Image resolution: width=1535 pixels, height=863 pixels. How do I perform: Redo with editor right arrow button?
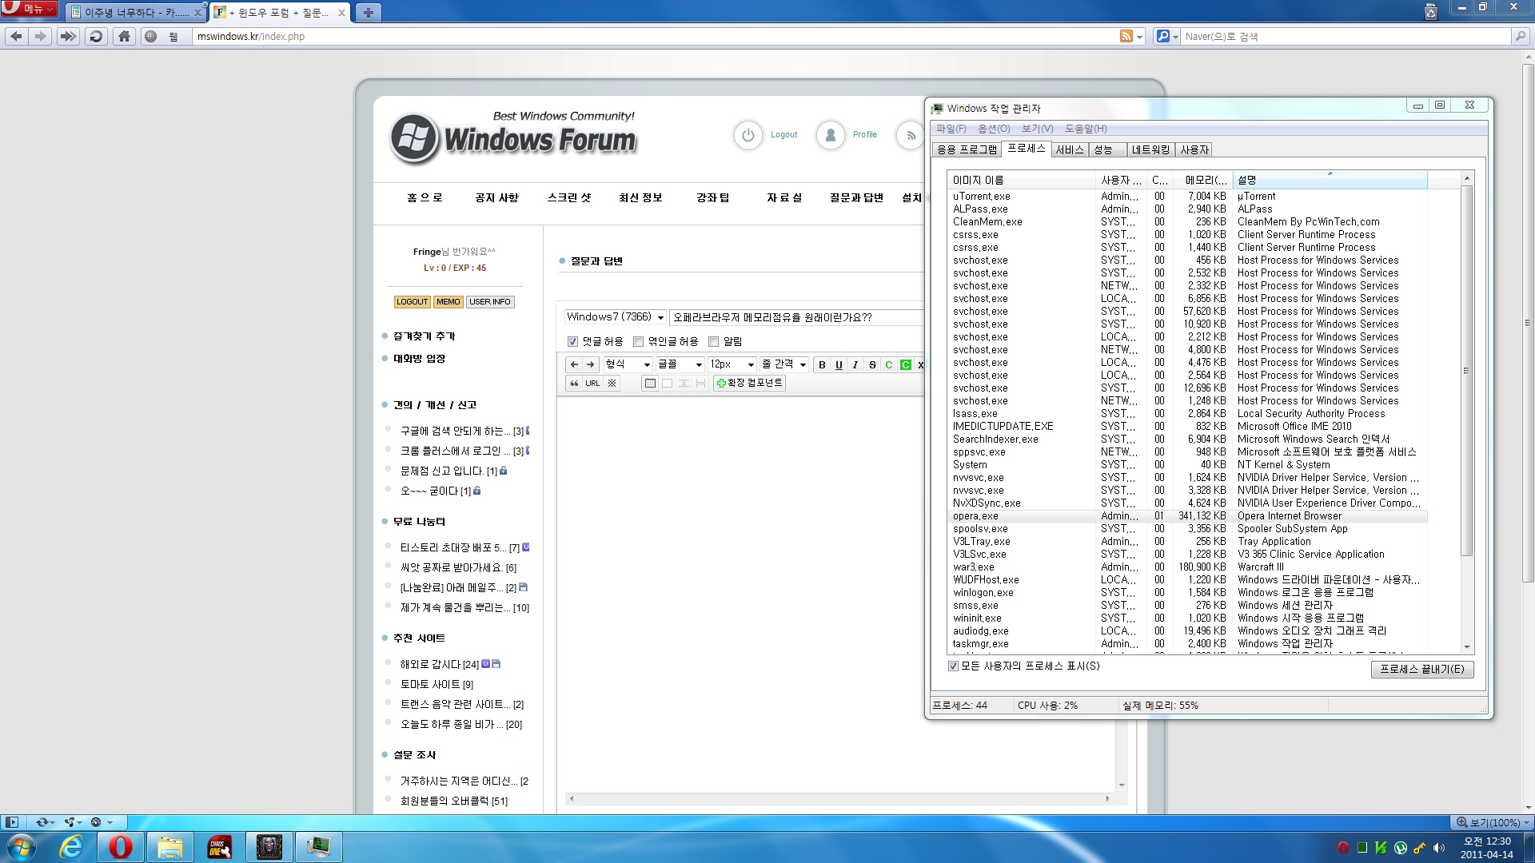[591, 364]
